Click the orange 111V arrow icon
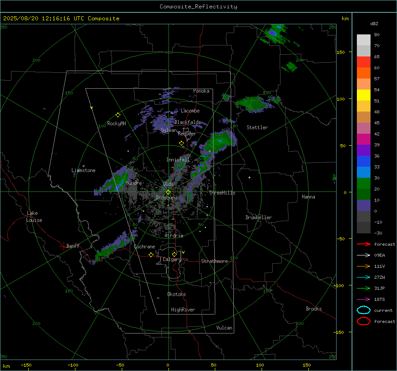This screenshot has width=397, height=371. [363, 266]
